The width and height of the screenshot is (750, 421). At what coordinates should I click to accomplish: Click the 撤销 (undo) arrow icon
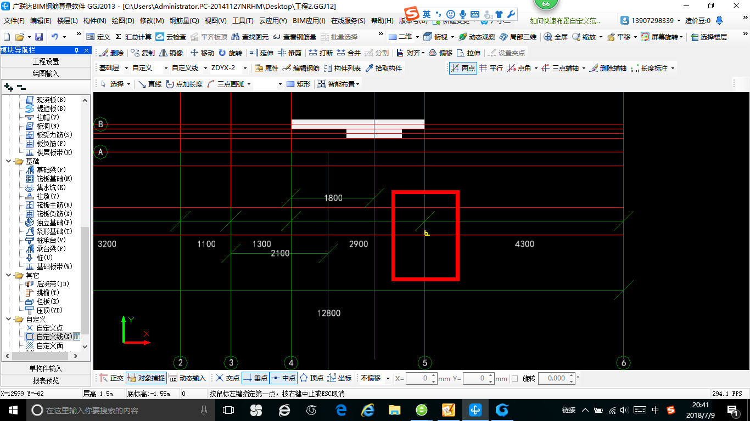click(55, 37)
